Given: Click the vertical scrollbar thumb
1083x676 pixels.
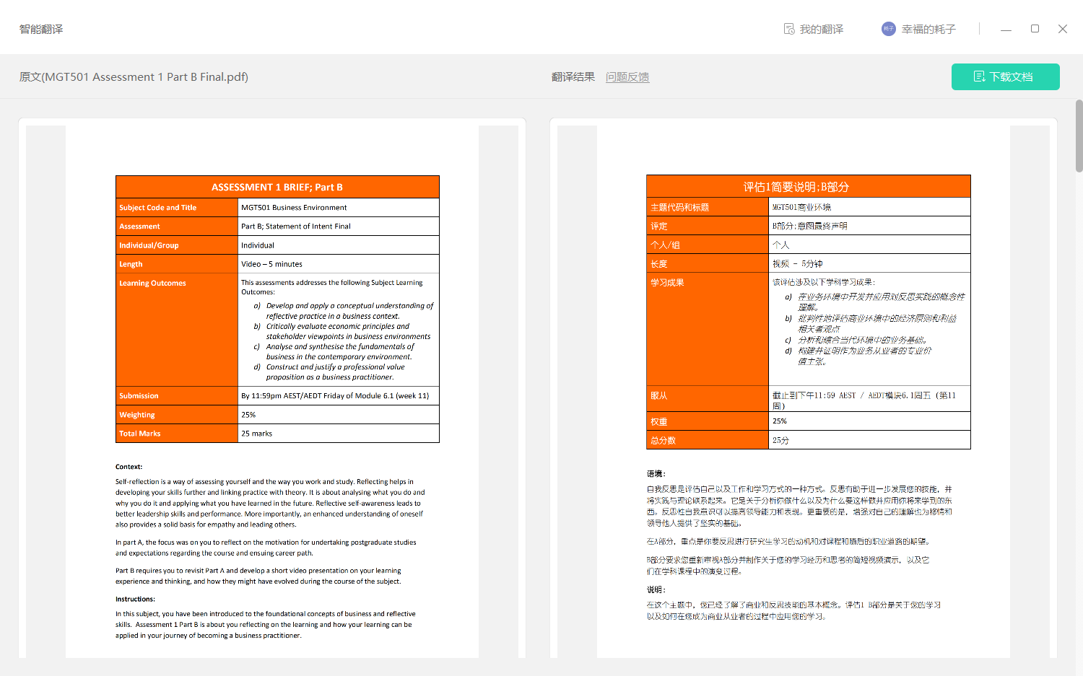Looking at the screenshot, I should click(x=1079, y=136).
